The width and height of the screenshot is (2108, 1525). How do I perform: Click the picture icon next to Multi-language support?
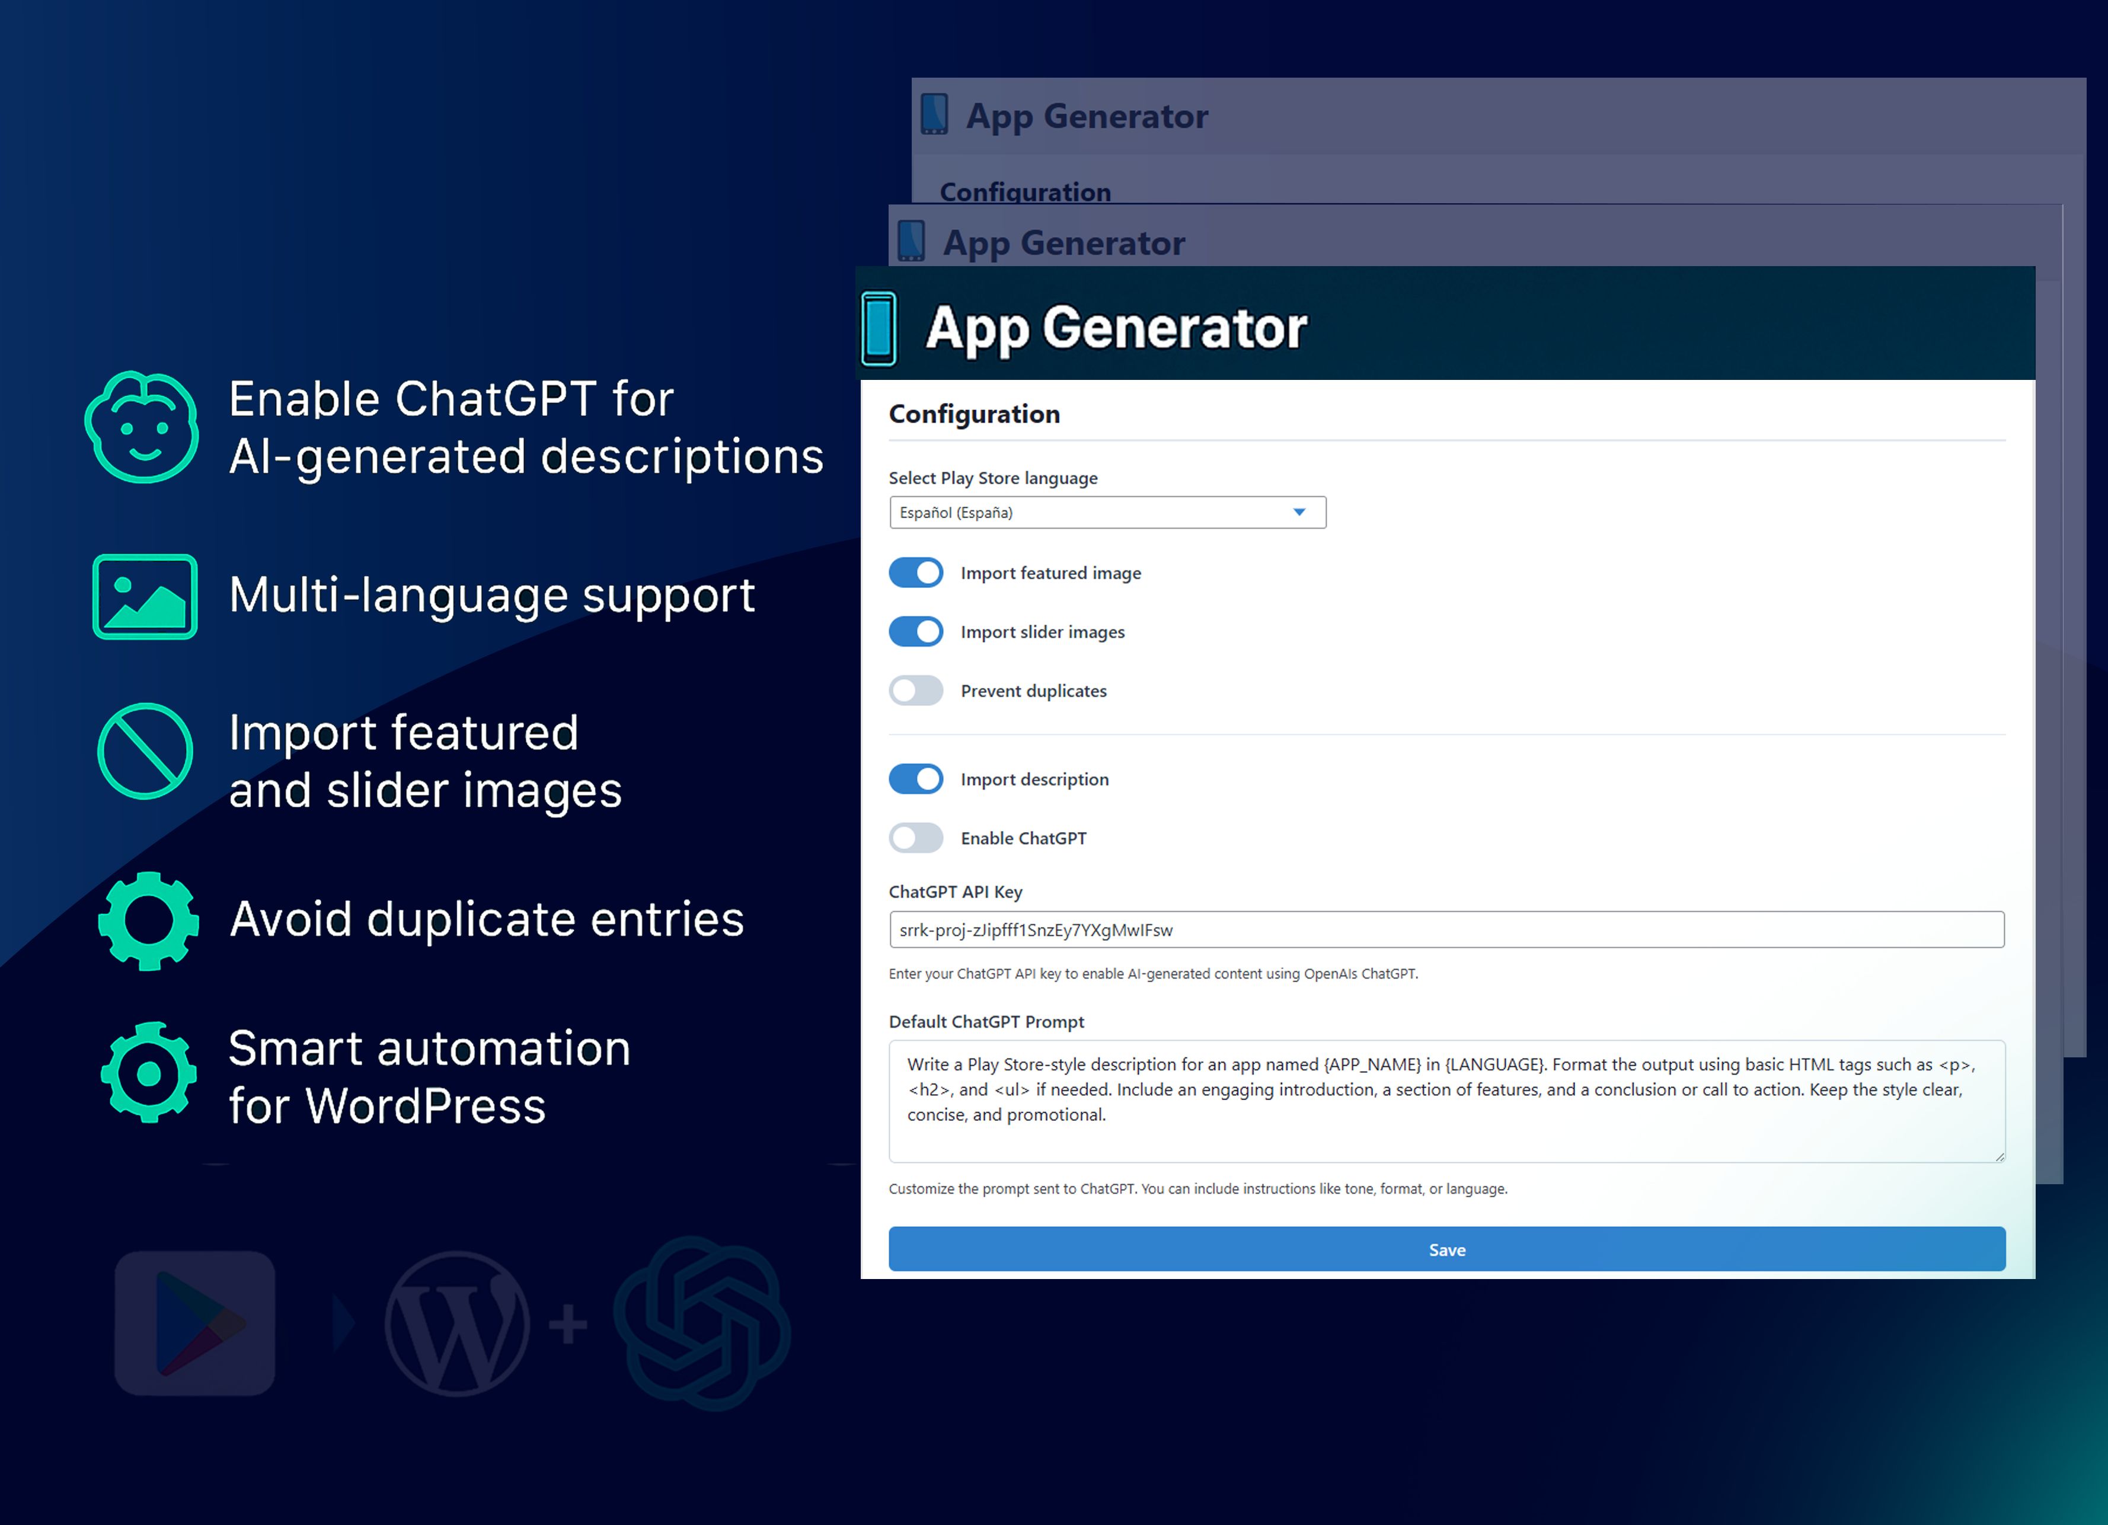coord(145,597)
